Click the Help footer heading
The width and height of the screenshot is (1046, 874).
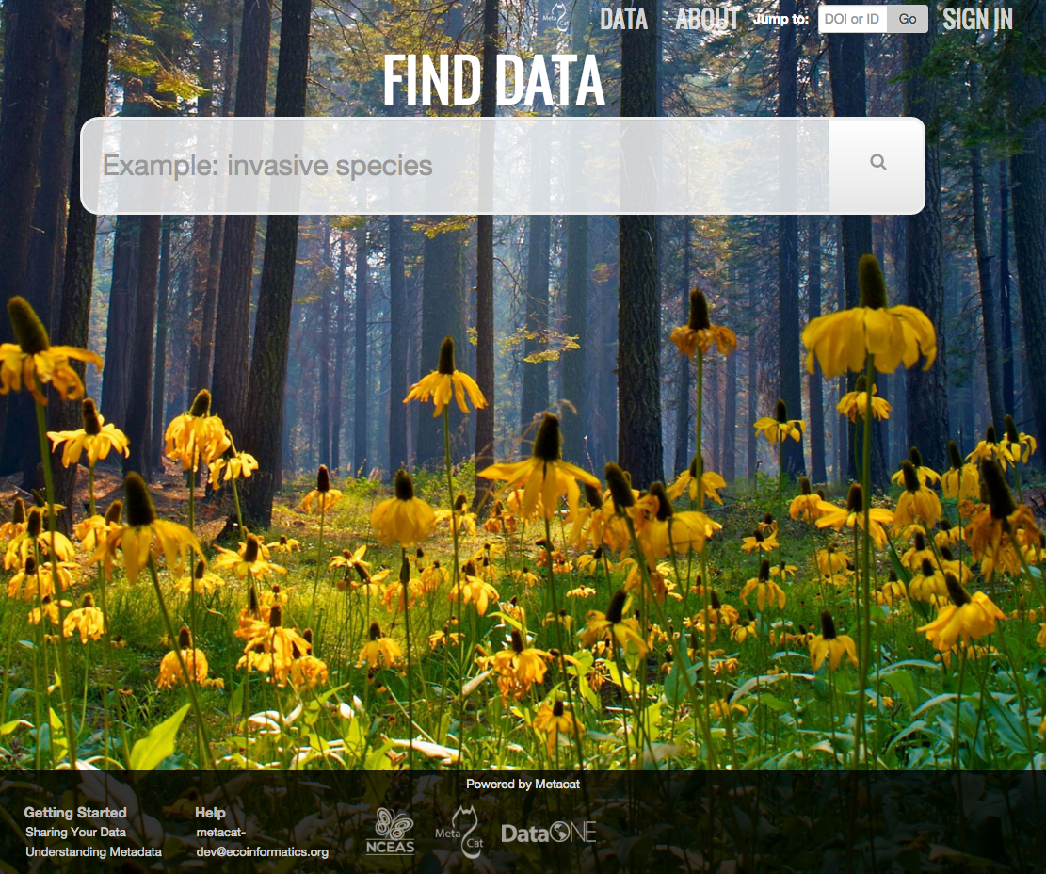[x=210, y=812]
